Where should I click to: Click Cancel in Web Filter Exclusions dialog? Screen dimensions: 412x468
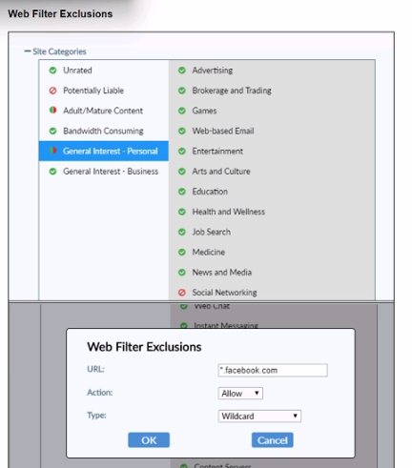click(273, 440)
